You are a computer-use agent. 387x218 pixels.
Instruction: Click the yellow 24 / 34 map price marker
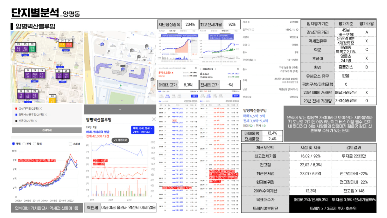[66, 43]
